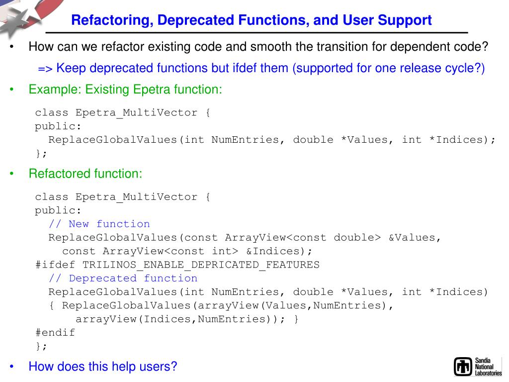Image resolution: width=509 pixels, height=382 pixels.
Task: Click first "class Epetra_MultiVector {" code line
Action: click(123, 112)
